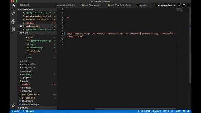
Task: Expand the Outline section
Action: click(x=24, y=108)
